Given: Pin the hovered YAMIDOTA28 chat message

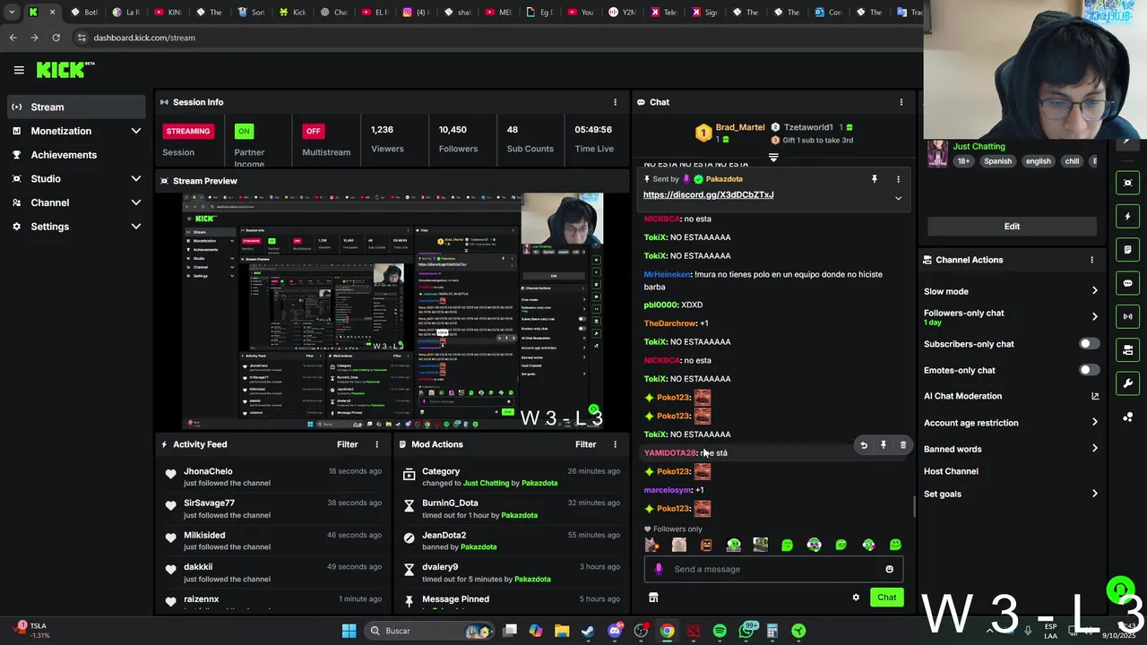Looking at the screenshot, I should tap(884, 445).
